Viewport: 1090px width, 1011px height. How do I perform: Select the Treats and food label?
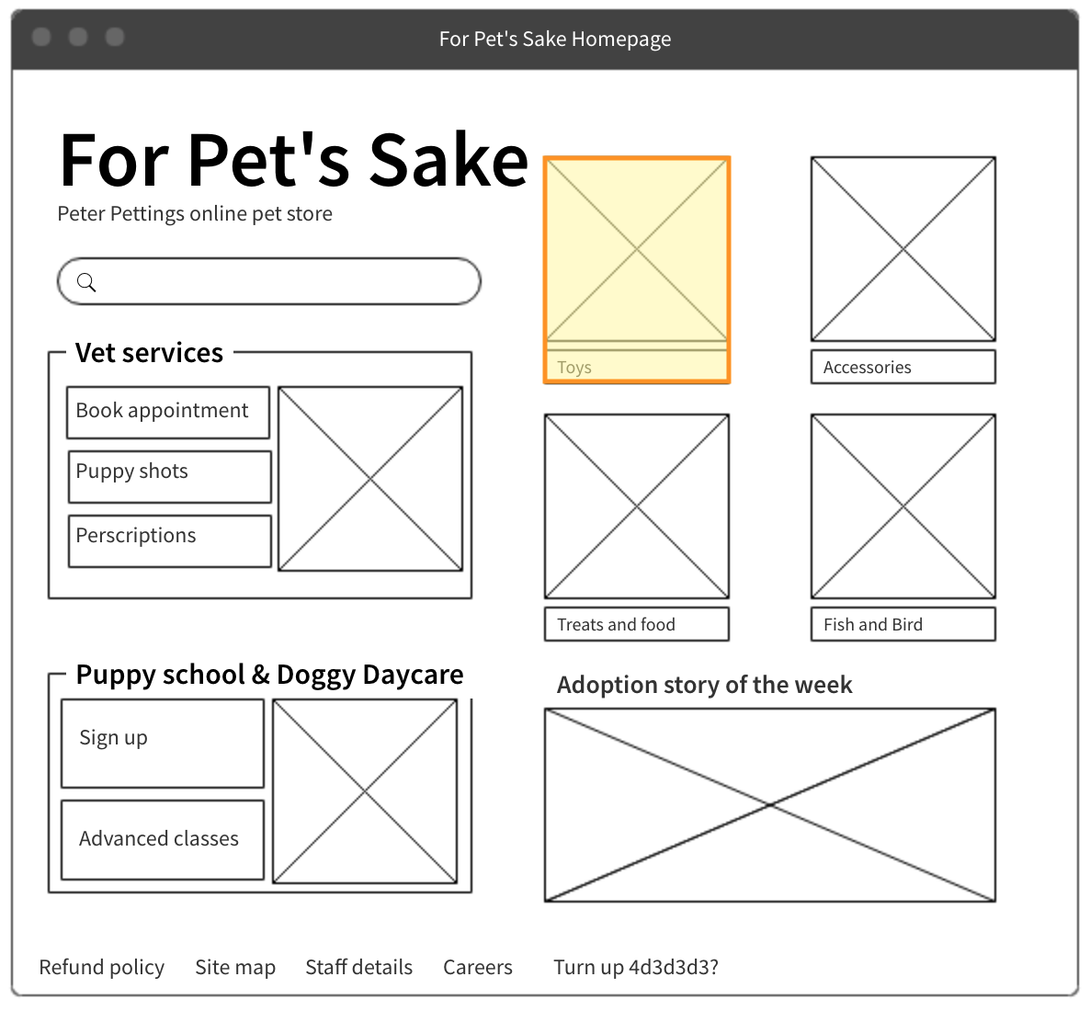point(637,624)
